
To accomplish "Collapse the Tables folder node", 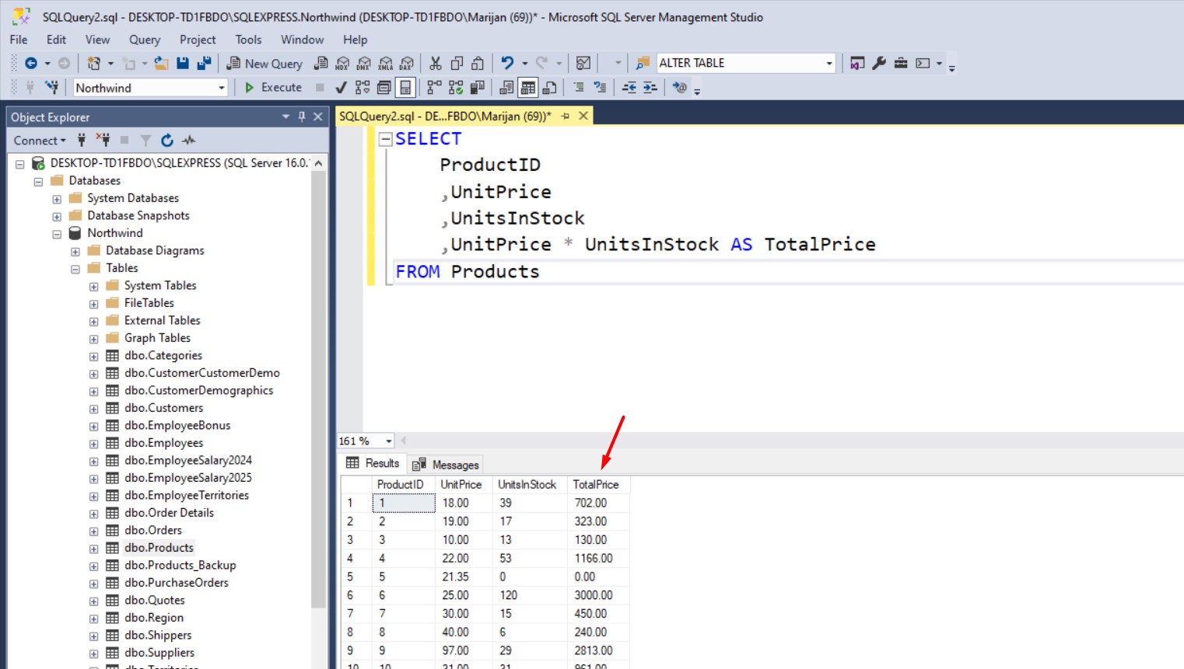I will tap(75, 269).
